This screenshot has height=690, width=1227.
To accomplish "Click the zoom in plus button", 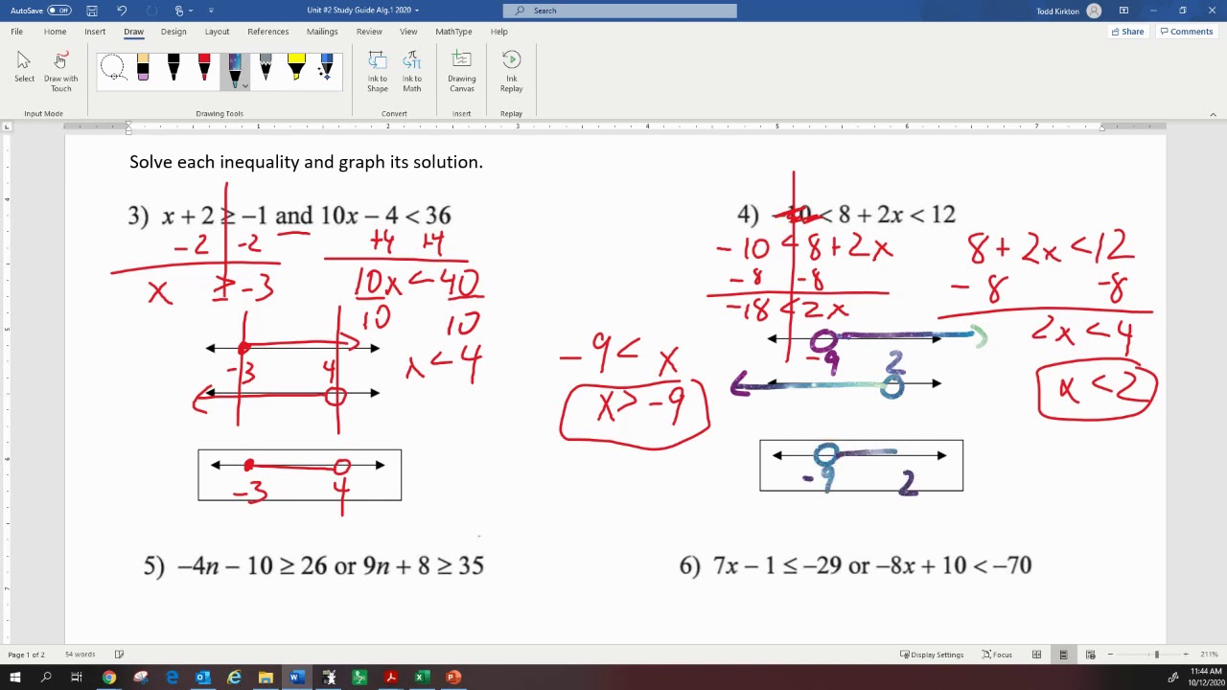I will 1186,655.
